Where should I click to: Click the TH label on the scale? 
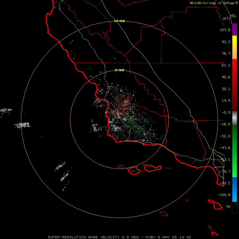point(228,207)
